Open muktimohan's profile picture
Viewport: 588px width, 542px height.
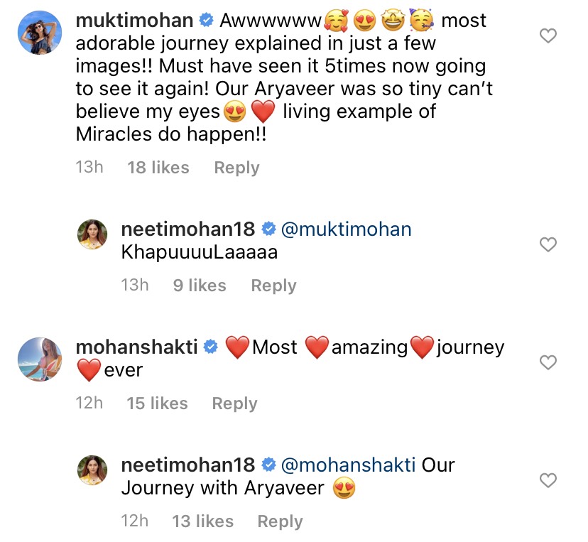coord(38,34)
